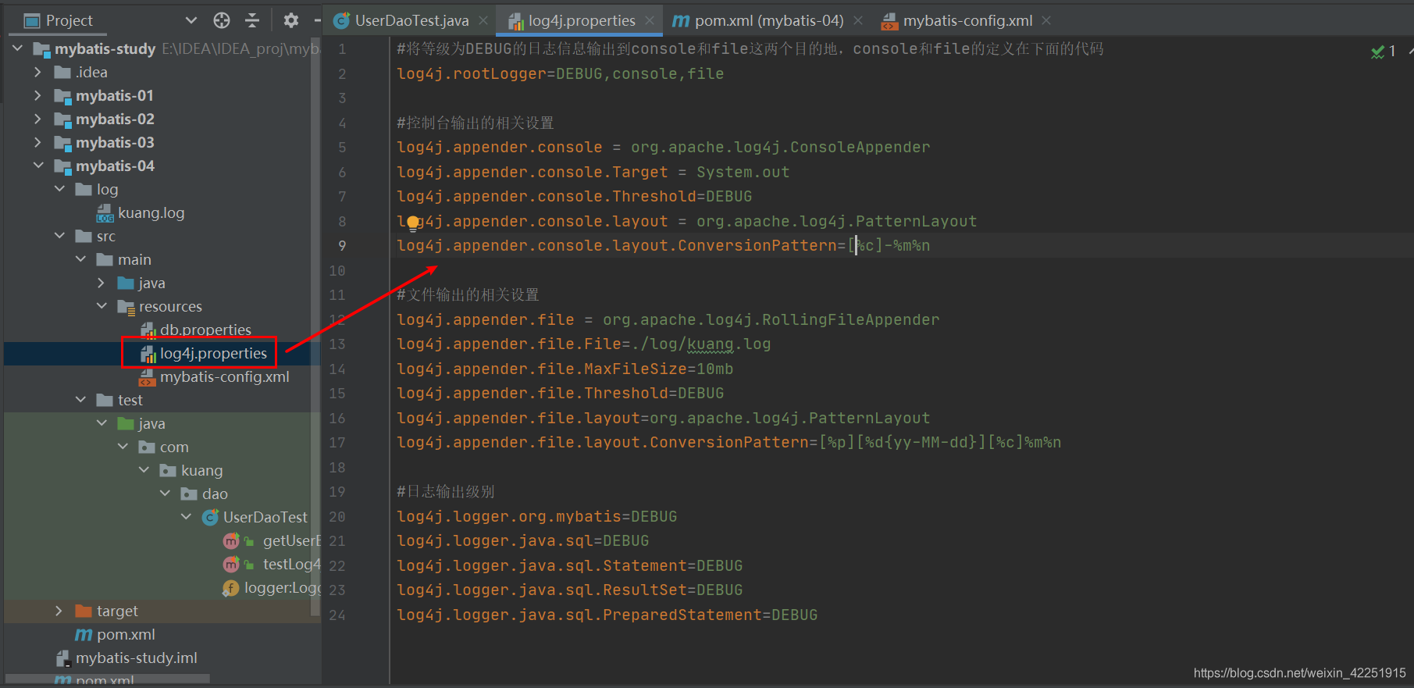
Task: Expand the target folder
Action: coord(59,611)
